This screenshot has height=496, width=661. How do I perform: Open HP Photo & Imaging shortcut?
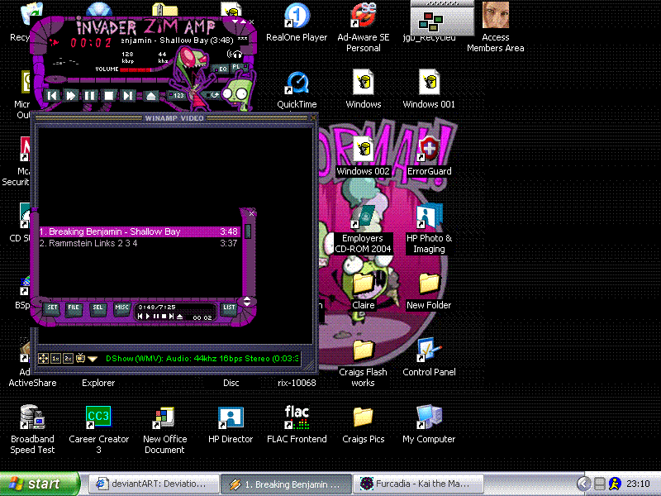(429, 229)
